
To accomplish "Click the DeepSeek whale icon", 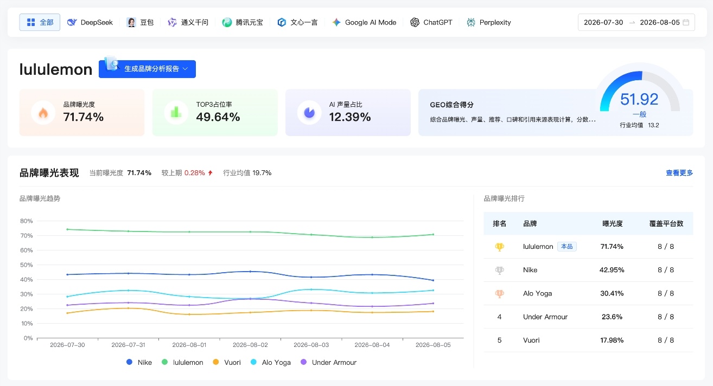I will [x=72, y=22].
